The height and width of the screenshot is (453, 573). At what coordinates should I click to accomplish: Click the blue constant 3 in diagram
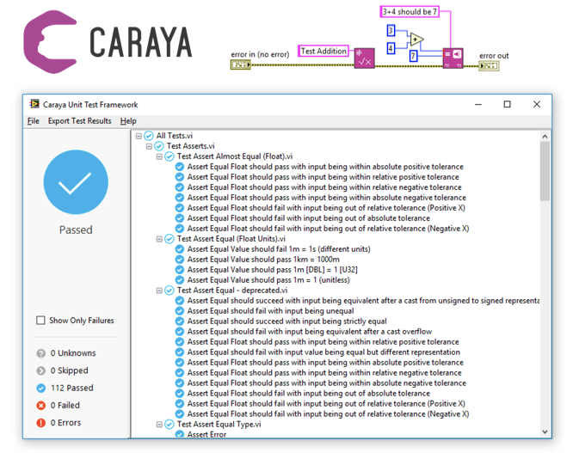(391, 31)
